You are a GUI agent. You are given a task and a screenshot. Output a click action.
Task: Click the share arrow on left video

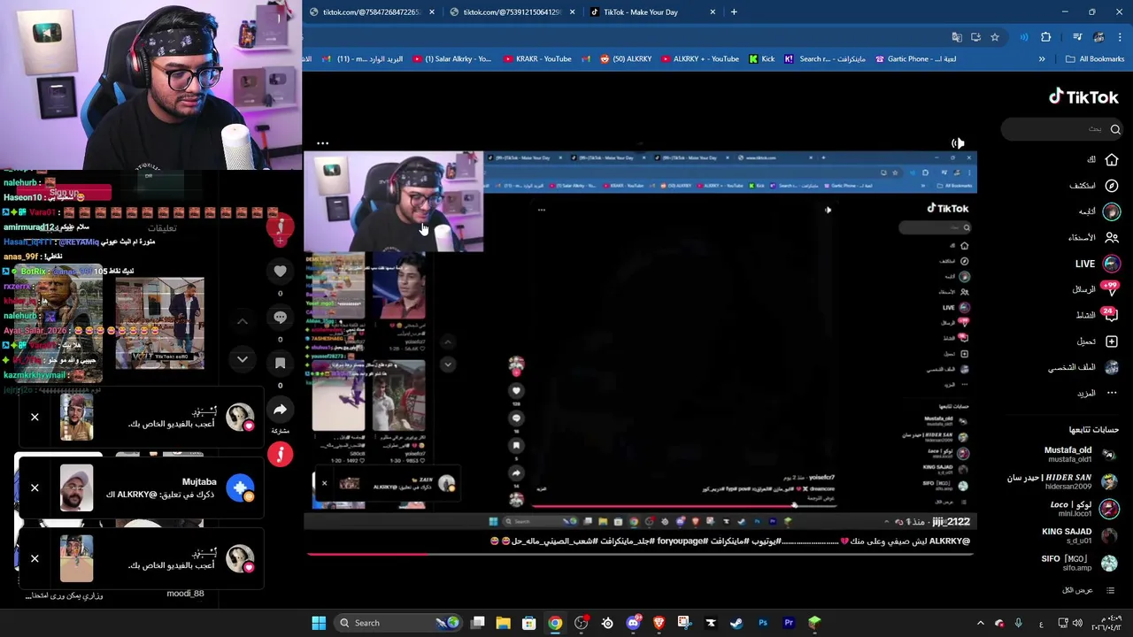[x=280, y=410]
